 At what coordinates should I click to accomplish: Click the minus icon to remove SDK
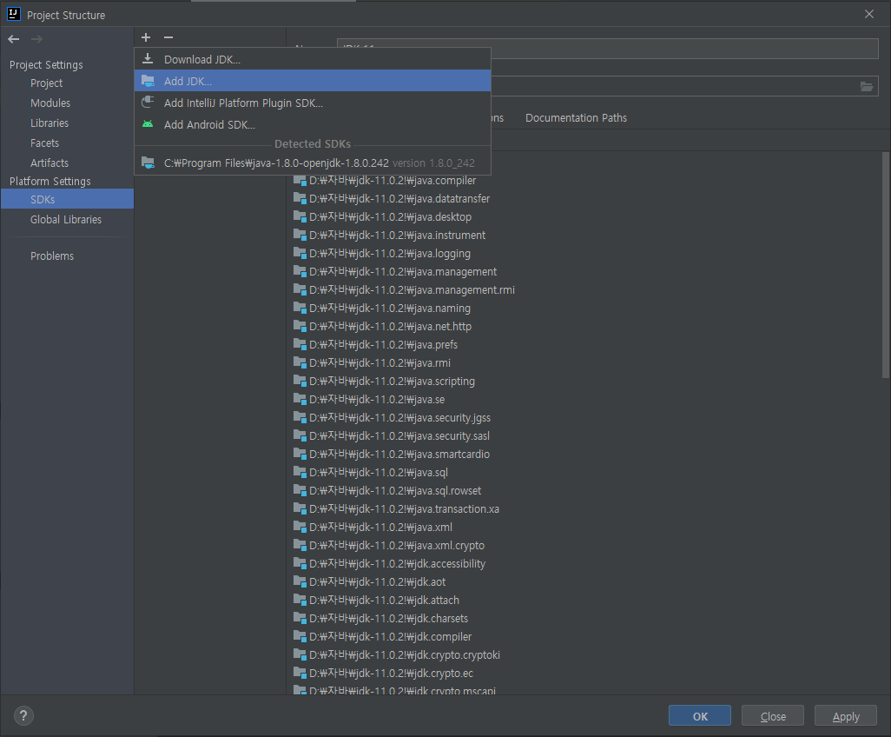point(168,37)
